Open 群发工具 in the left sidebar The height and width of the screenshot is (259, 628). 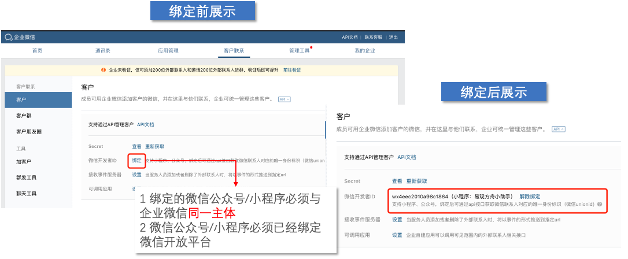click(x=27, y=177)
